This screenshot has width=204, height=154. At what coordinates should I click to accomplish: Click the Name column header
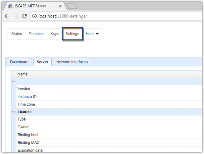click(23, 74)
